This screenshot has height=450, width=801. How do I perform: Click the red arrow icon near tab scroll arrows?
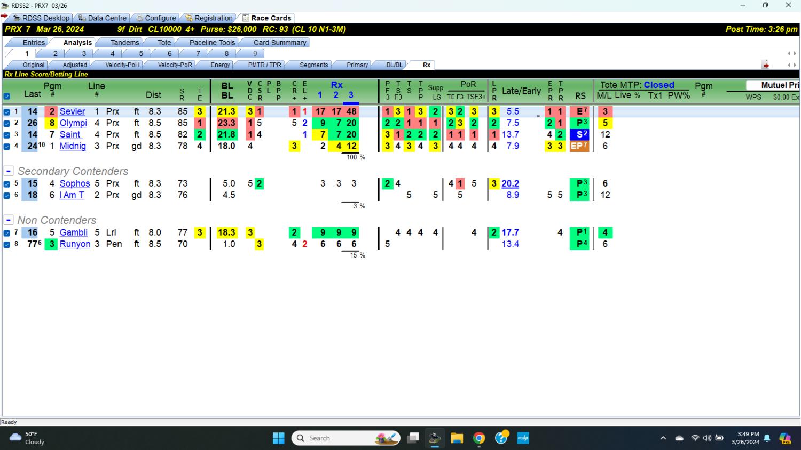click(x=766, y=65)
